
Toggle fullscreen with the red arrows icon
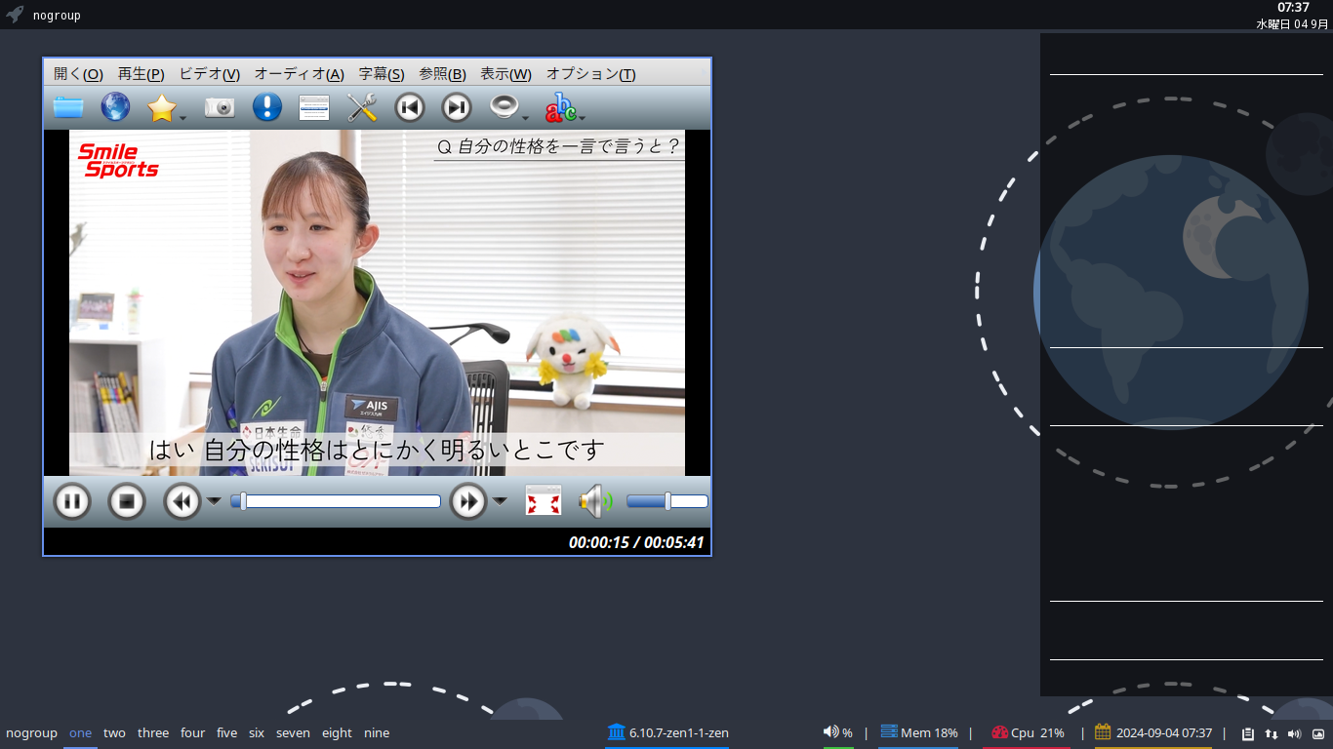tap(544, 501)
